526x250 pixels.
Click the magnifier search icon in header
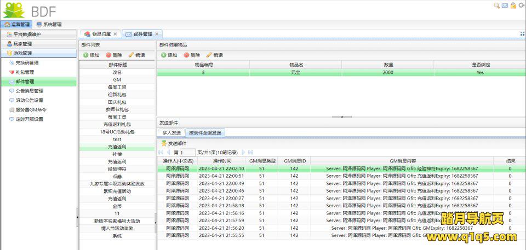point(497,5)
